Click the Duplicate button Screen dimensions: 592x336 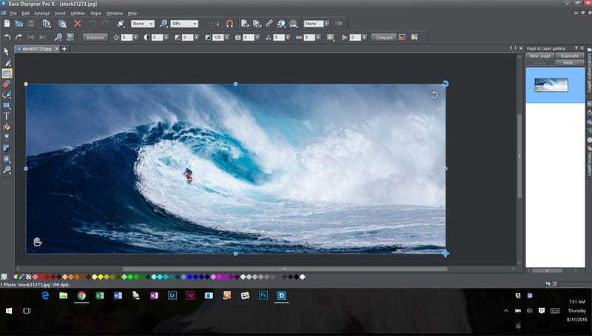point(570,56)
